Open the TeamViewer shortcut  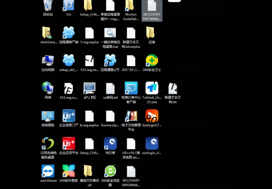click(48, 171)
